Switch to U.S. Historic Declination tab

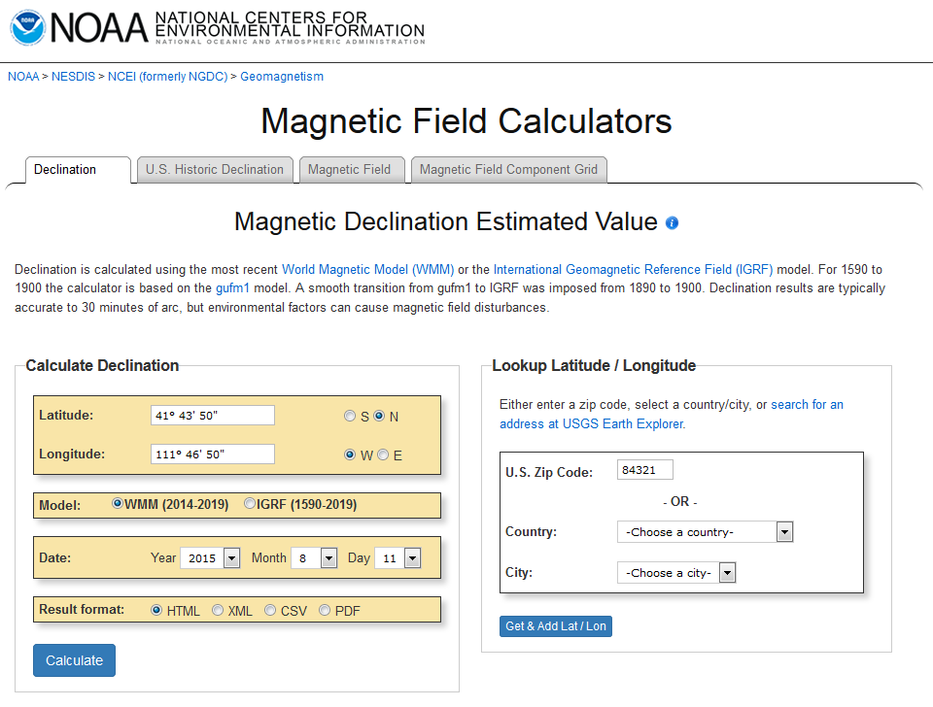tap(214, 169)
